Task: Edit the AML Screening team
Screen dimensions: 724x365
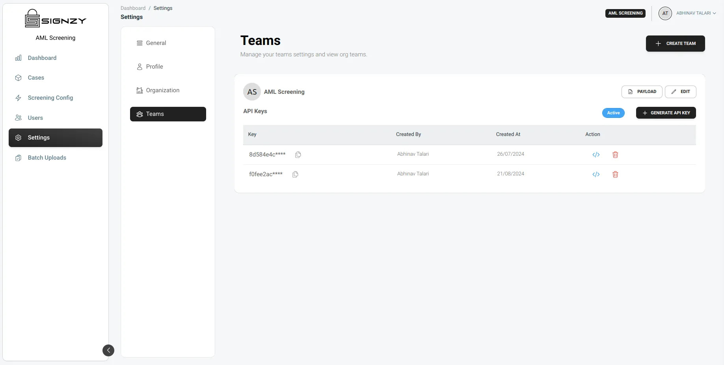Action: coord(680,91)
